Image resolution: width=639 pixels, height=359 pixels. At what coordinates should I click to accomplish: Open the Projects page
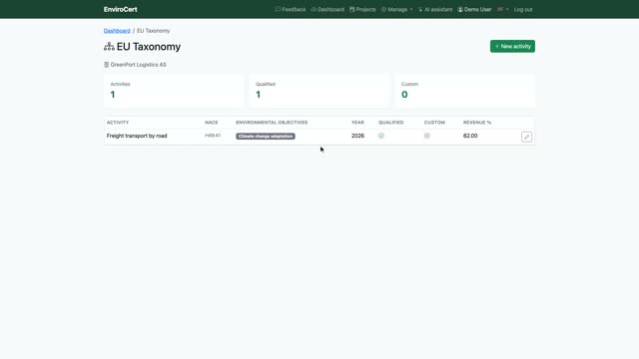click(x=362, y=9)
